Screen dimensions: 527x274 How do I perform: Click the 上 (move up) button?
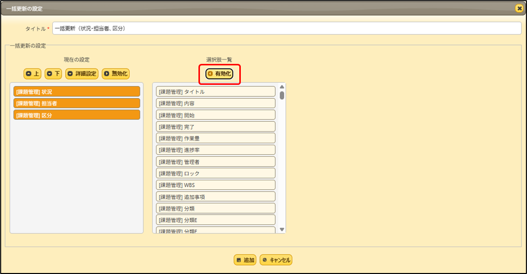point(32,73)
